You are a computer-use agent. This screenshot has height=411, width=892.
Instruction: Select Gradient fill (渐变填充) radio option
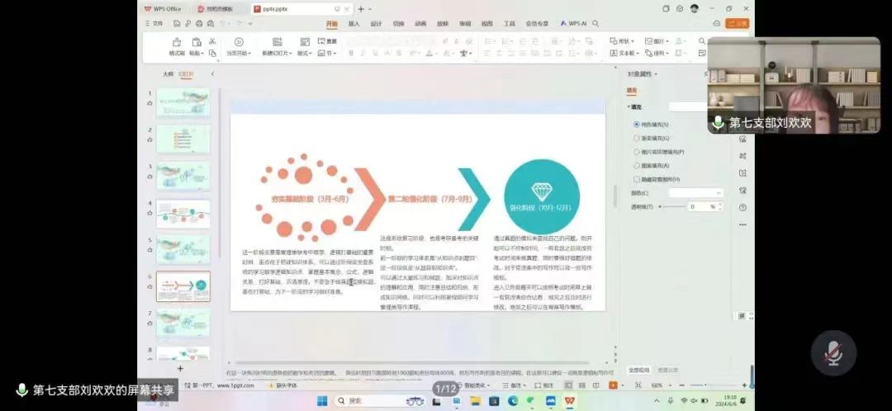point(637,138)
